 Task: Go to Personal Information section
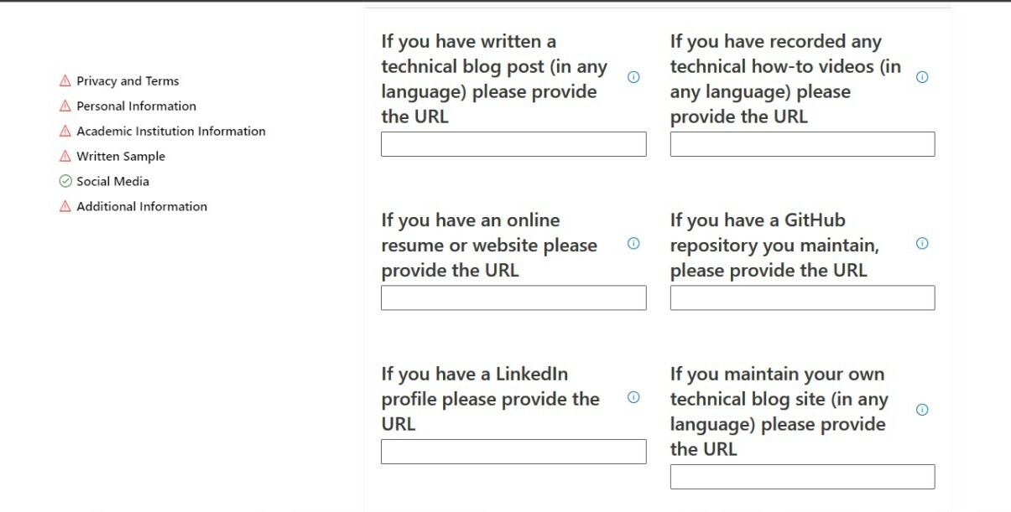(136, 106)
